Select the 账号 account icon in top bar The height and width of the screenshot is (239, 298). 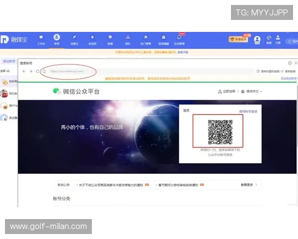click(x=57, y=39)
